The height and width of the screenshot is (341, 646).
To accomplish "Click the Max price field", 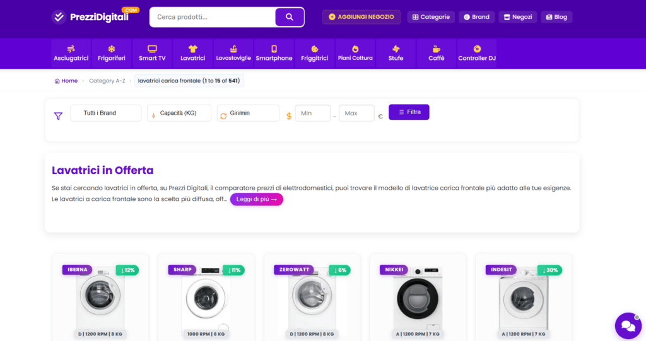I will tap(356, 113).
